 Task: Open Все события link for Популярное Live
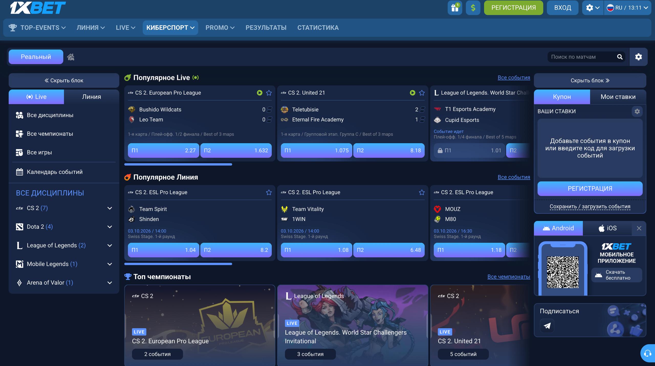(514, 77)
